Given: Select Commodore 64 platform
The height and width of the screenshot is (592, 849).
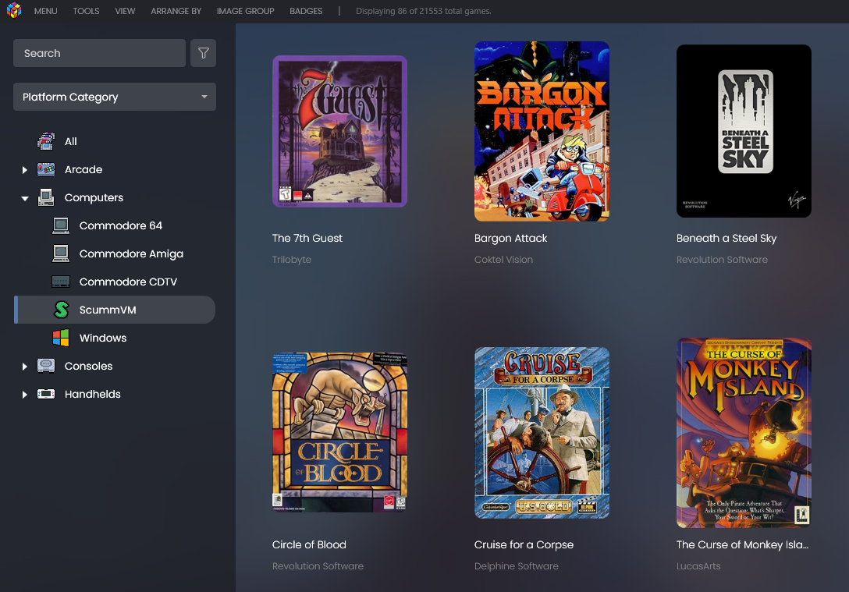Looking at the screenshot, I should tap(121, 225).
